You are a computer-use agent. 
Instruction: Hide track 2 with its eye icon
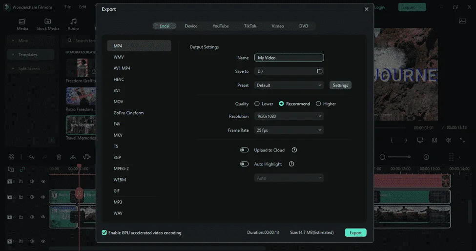(x=43, y=217)
